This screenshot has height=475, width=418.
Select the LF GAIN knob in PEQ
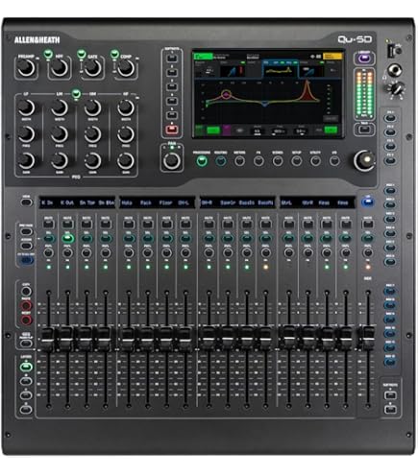pos(26,160)
